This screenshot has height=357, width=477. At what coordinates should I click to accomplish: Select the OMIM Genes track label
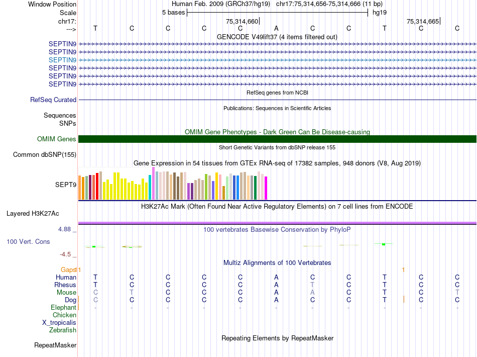point(57,139)
